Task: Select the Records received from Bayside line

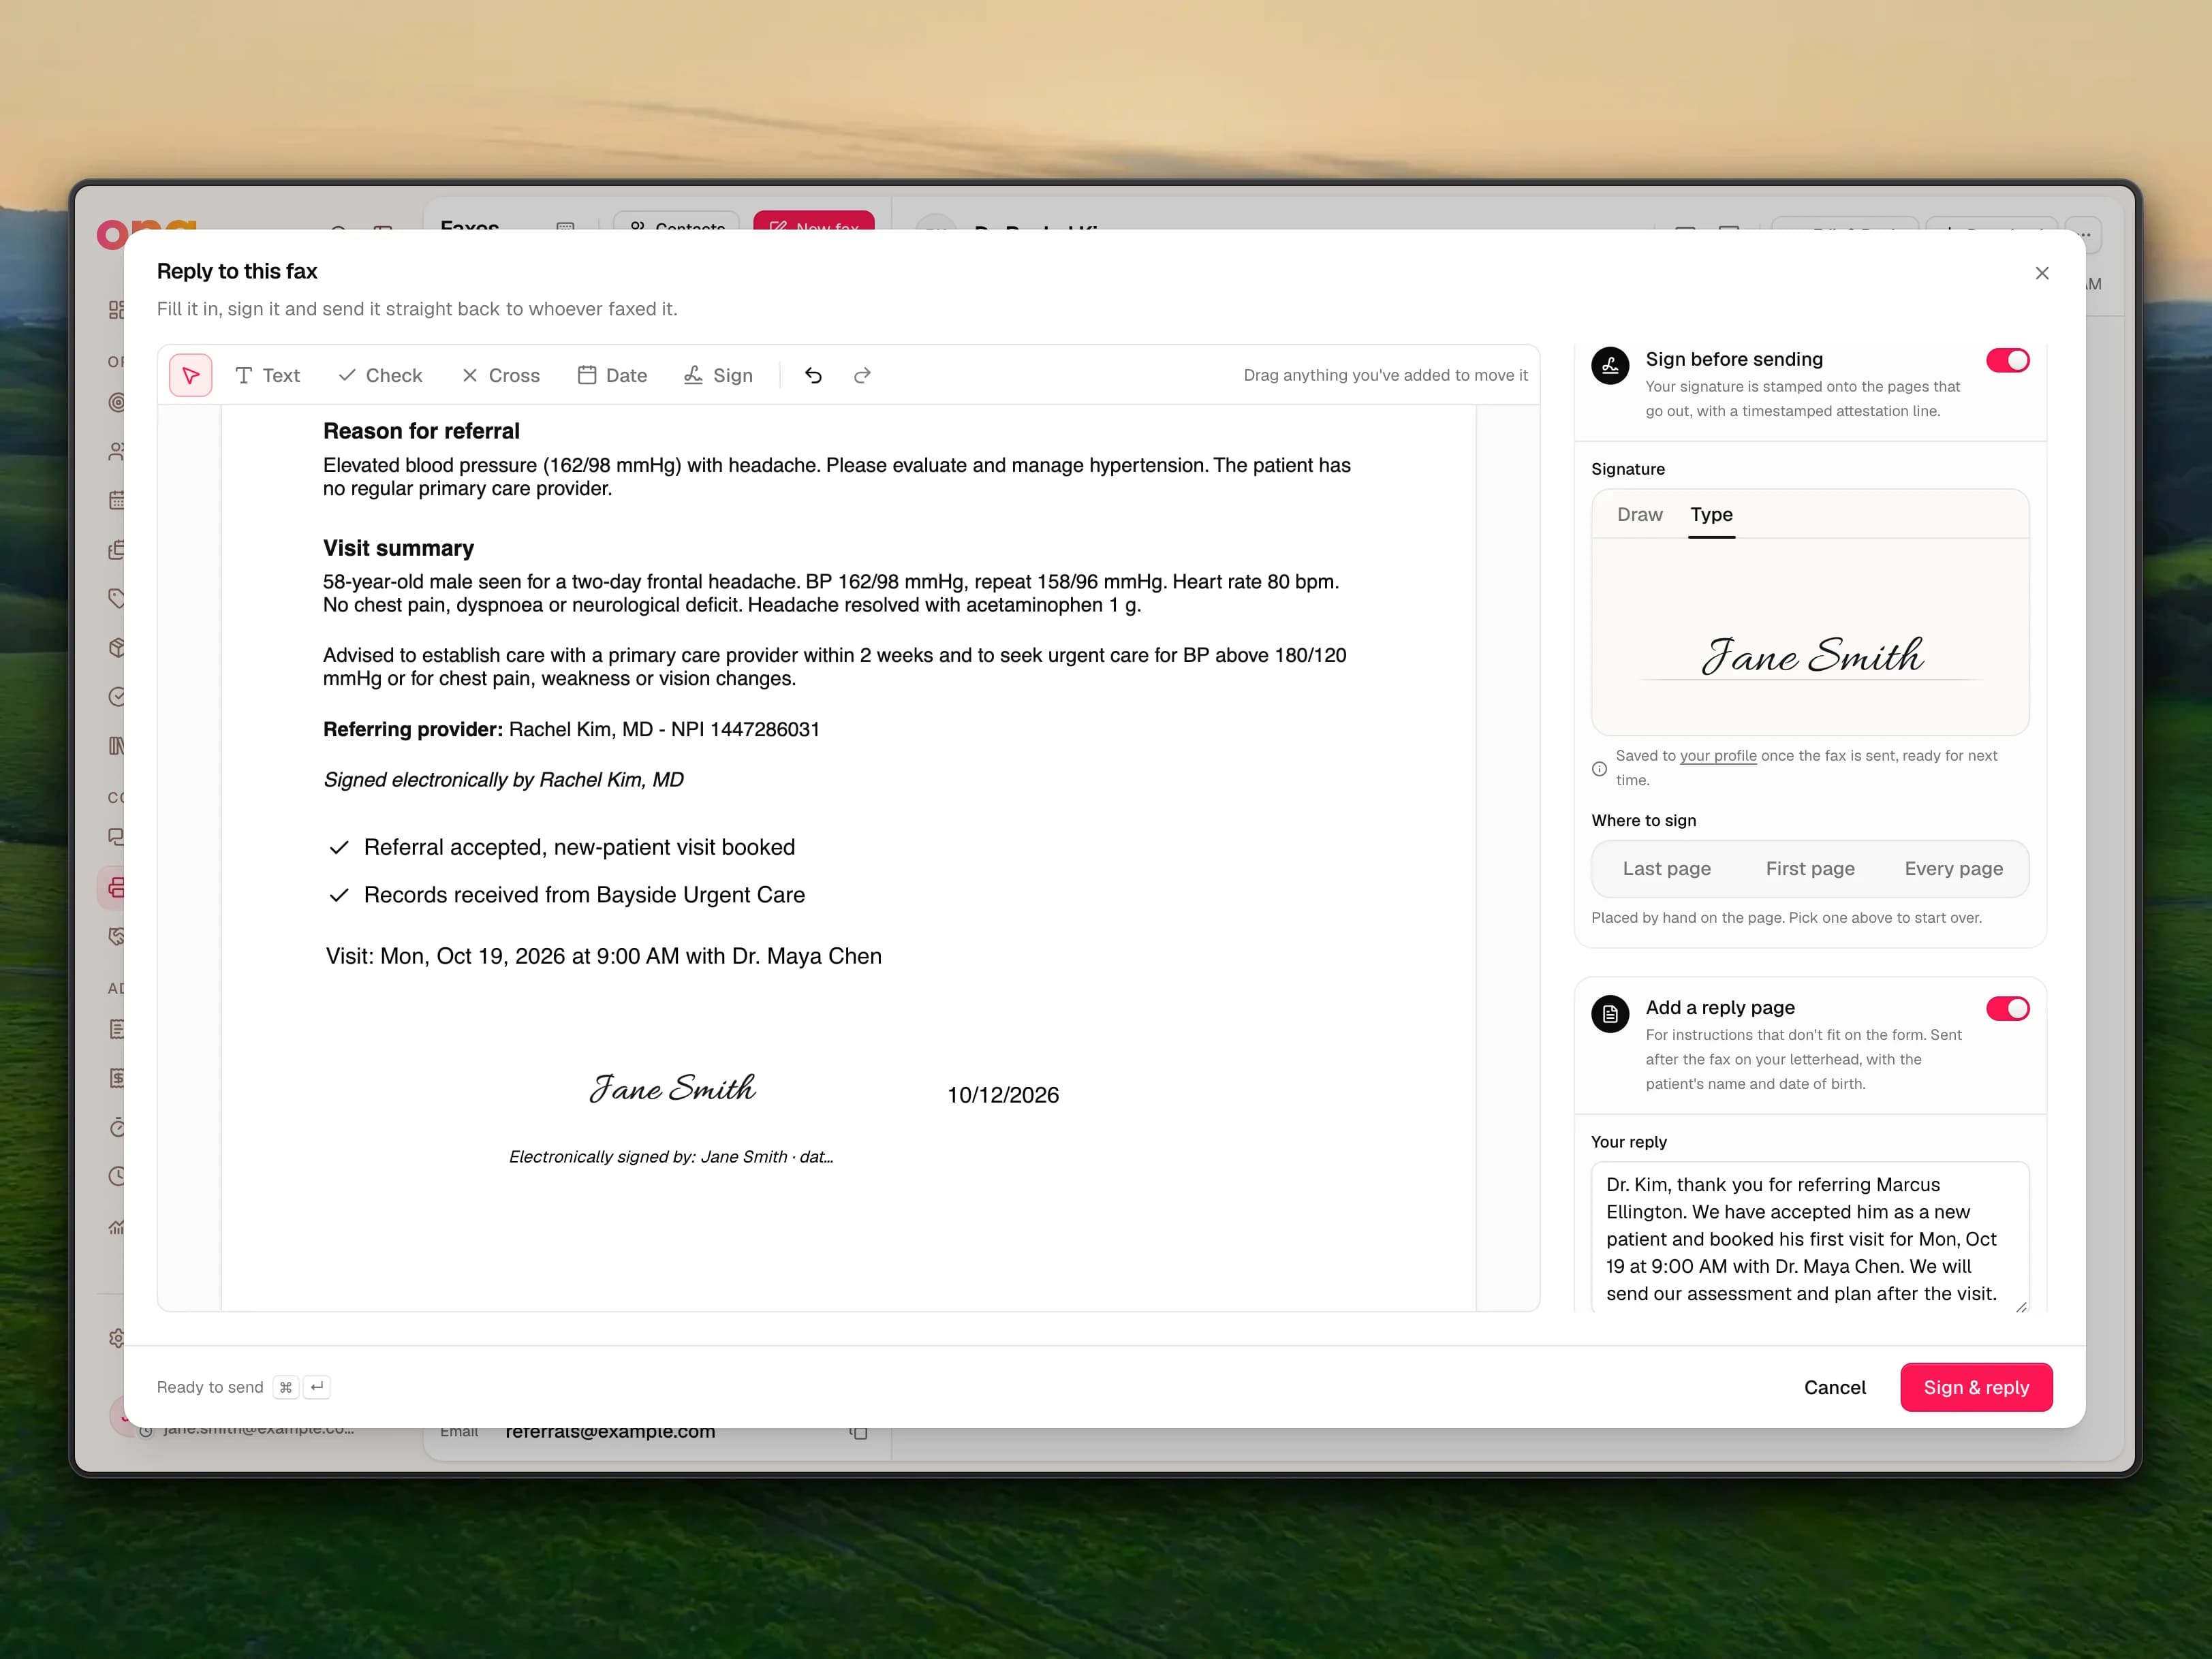Action: point(567,896)
